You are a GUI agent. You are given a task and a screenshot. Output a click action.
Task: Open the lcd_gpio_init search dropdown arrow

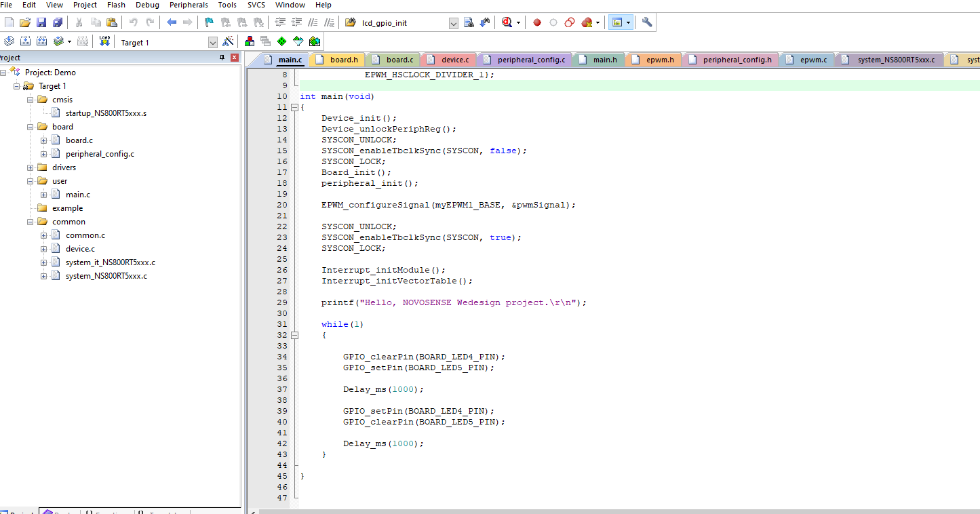(454, 23)
